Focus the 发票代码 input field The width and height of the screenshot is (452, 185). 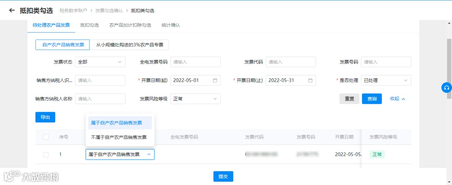pyautogui.click(x=291, y=62)
